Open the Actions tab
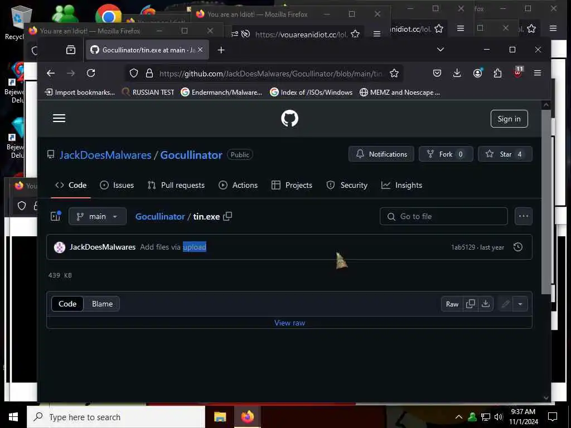 click(238, 185)
